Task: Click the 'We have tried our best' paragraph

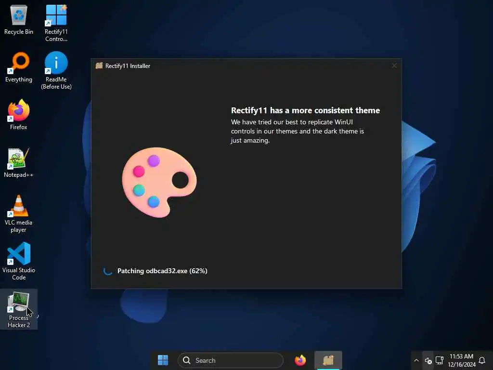Action: point(298,131)
